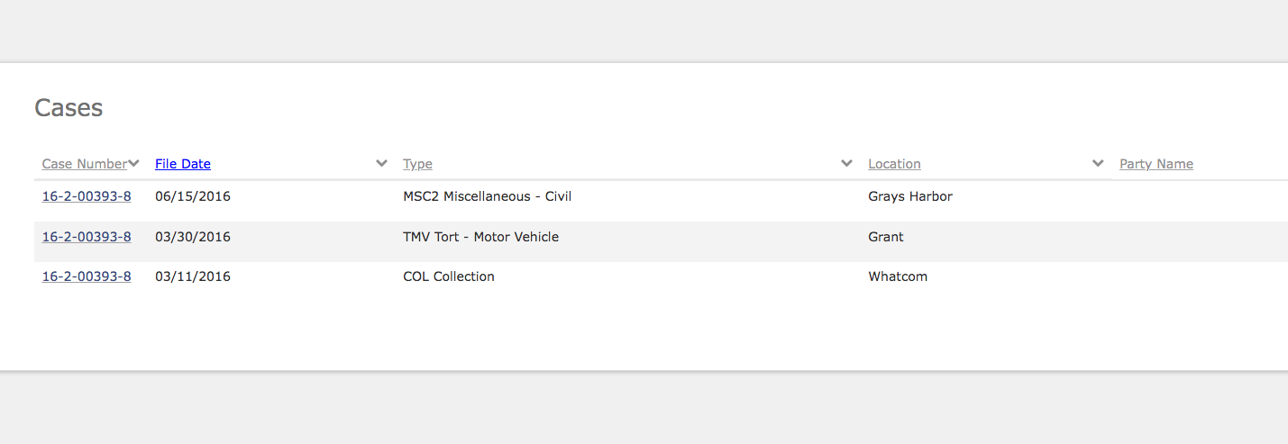The image size is (1288, 444).
Task: Select the Grays Harbor location cell
Action: click(910, 196)
